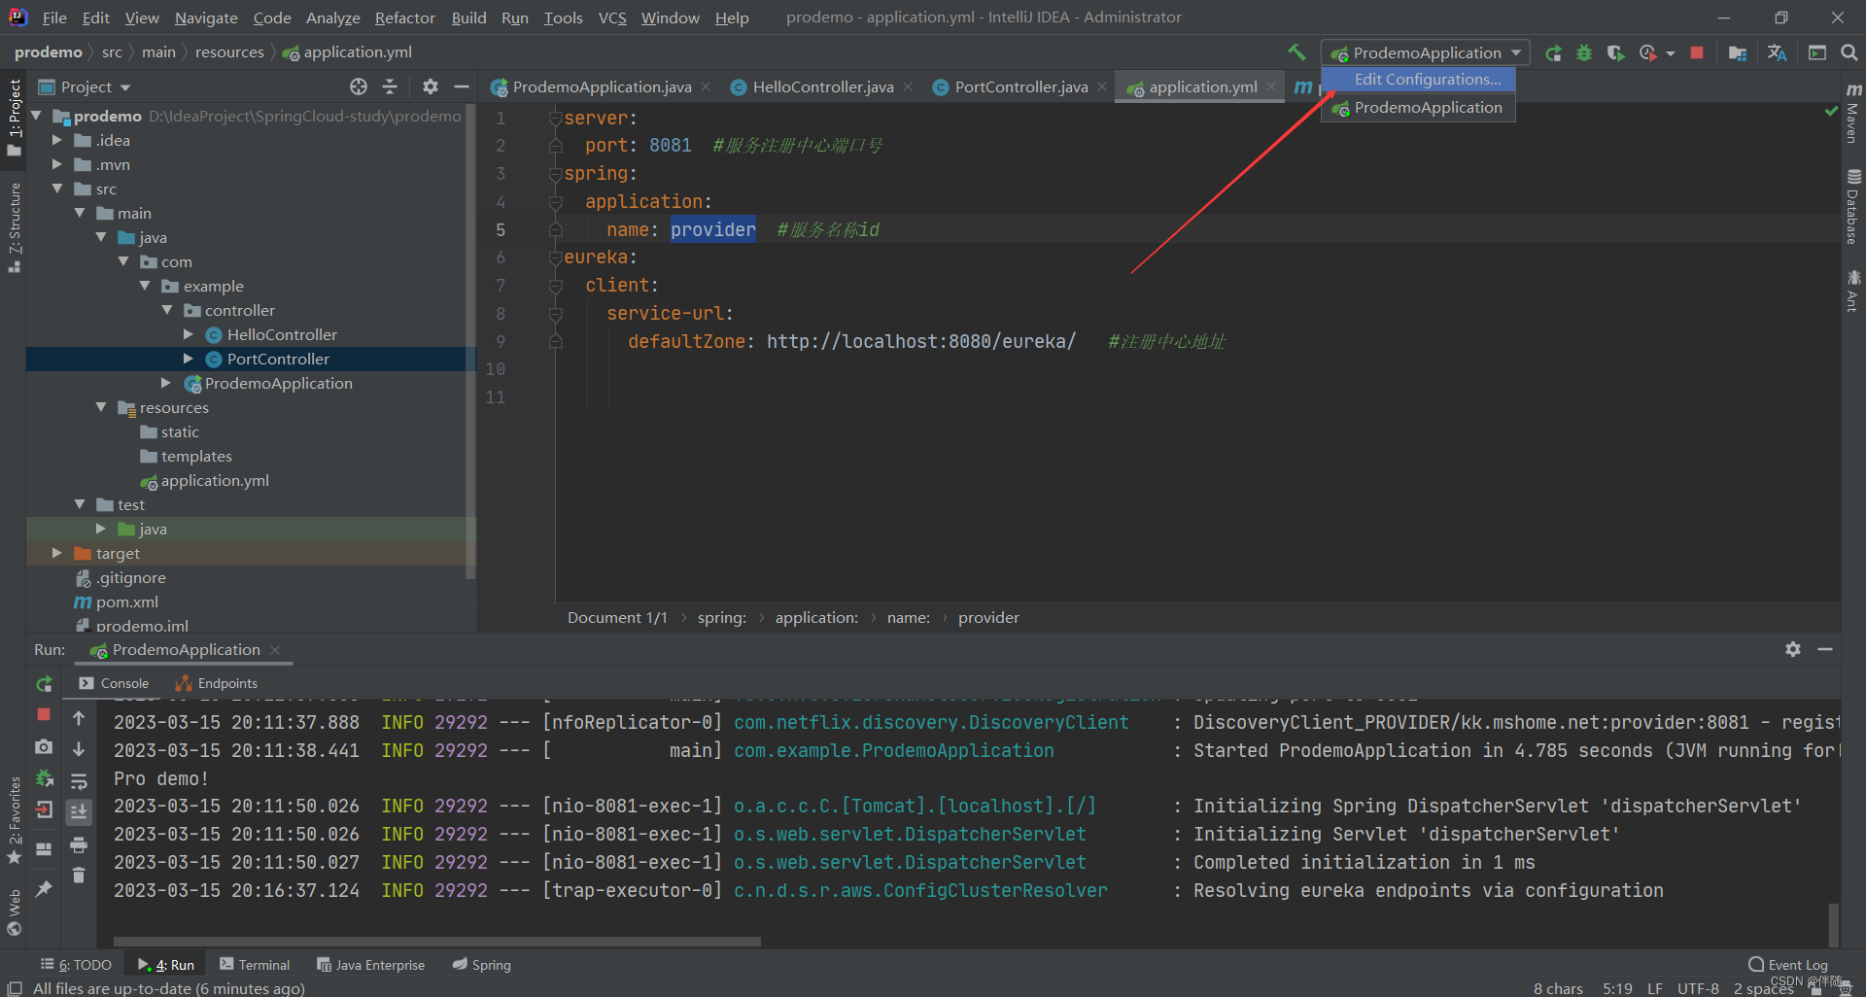The image size is (1866, 997).
Task: Start debugging with the bug icon
Action: pos(1584,52)
